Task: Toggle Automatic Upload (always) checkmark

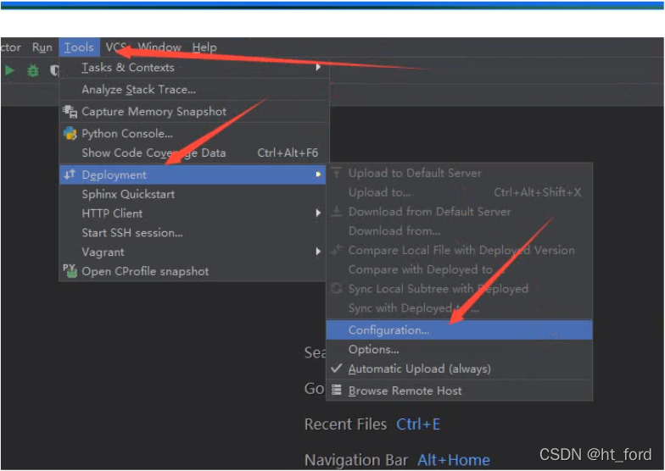Action: pos(336,368)
